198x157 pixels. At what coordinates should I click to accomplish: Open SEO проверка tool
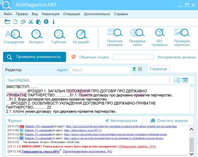click(159, 38)
